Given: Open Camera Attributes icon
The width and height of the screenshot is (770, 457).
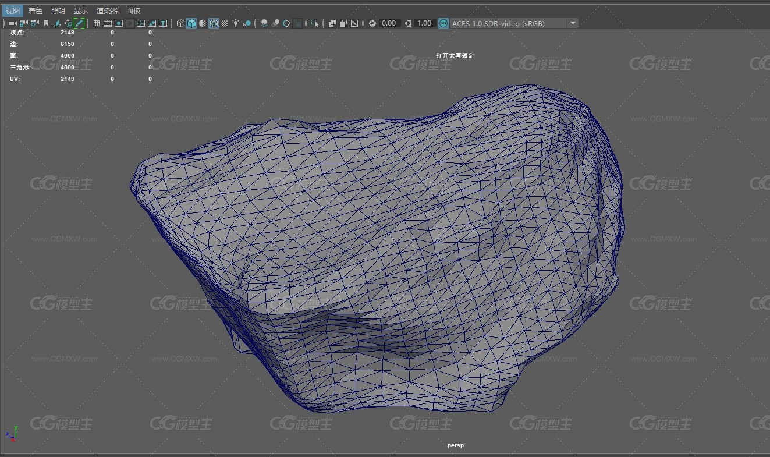Looking at the screenshot, I should click(34, 23).
